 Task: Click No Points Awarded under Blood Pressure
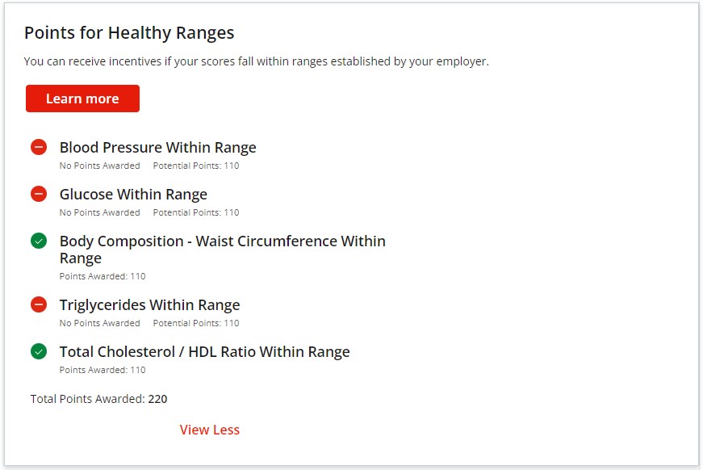click(99, 166)
